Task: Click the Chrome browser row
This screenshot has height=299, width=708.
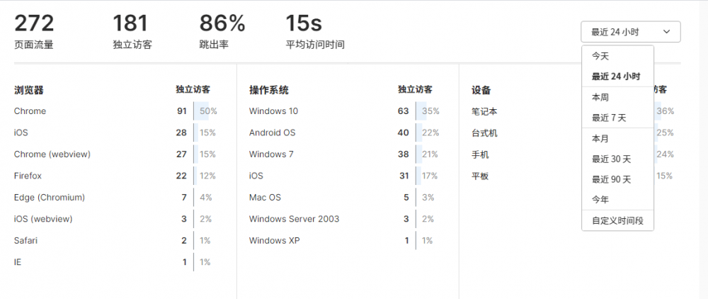Action: tap(30, 111)
